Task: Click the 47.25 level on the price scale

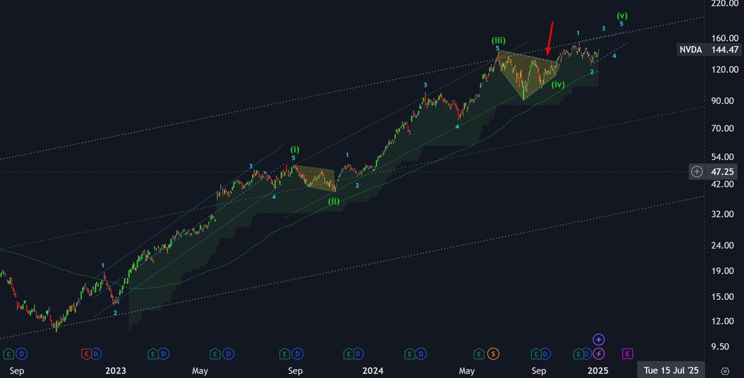Action: [x=722, y=172]
